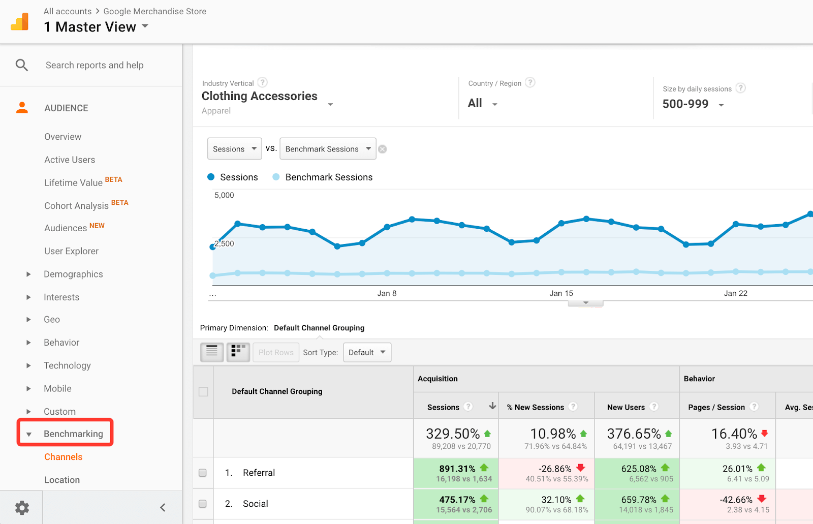Click the All accounts breadcrumb link
813x524 pixels.
coord(68,11)
